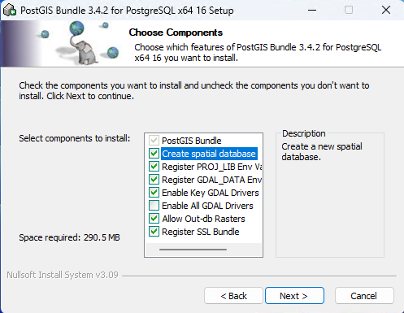Screen dimensions: 404x313
Task: Uncheck Allow Out-db Rasters option
Action: point(154,219)
